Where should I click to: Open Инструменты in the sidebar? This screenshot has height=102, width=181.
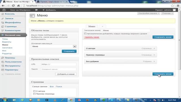12,66
